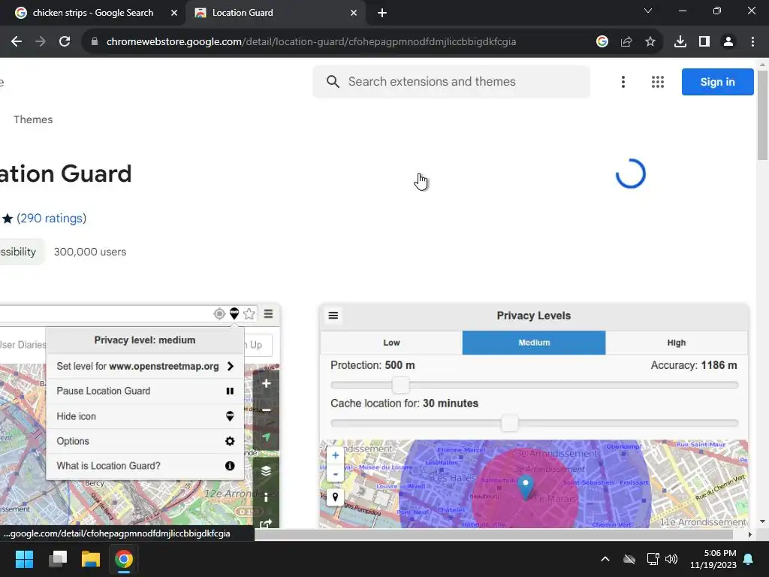The image size is (769, 577).
Task: Show hidden system tray icons
Action: tap(605, 559)
